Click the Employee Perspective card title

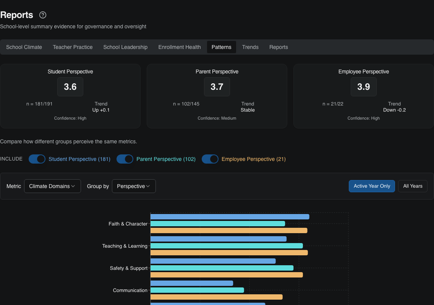point(364,71)
